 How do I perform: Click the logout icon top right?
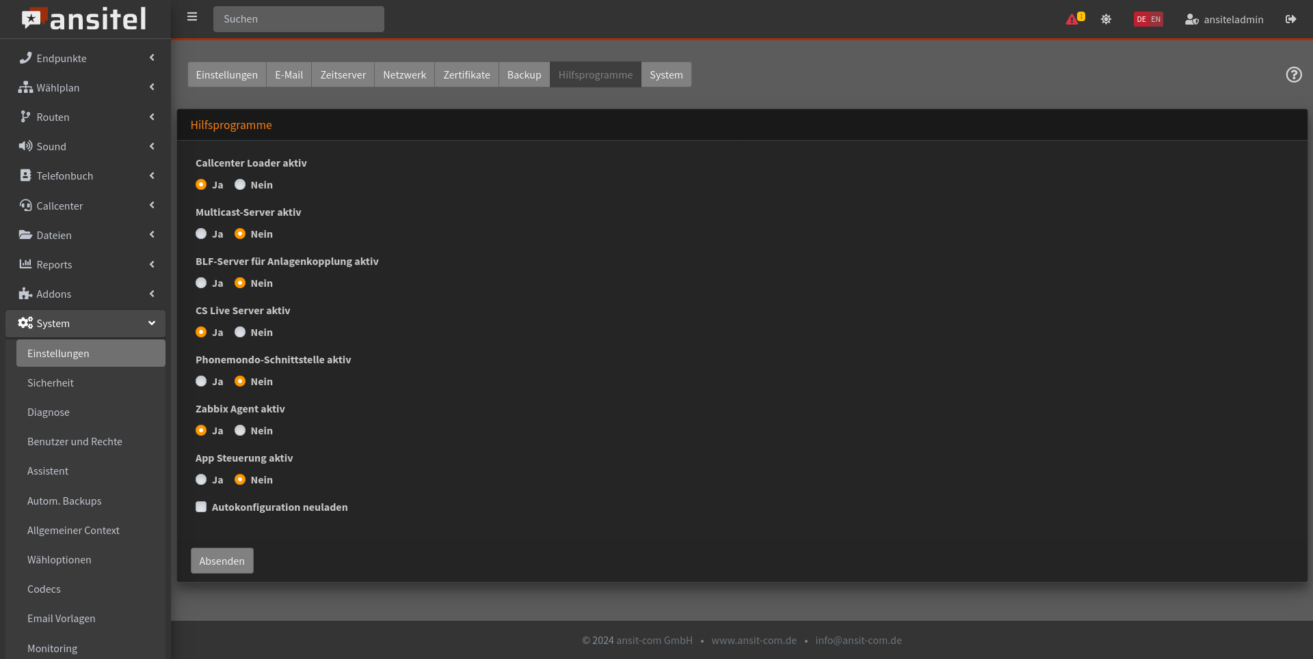tap(1292, 19)
